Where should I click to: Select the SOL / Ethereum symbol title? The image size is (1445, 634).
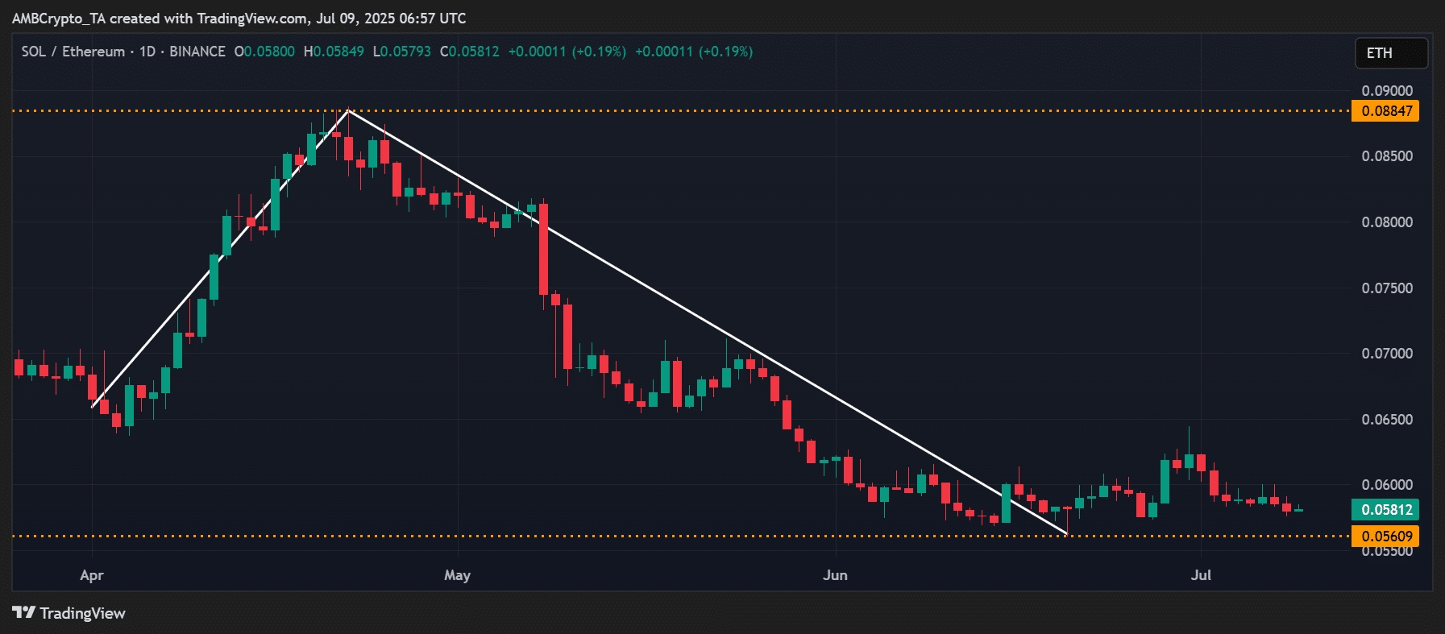(x=73, y=52)
